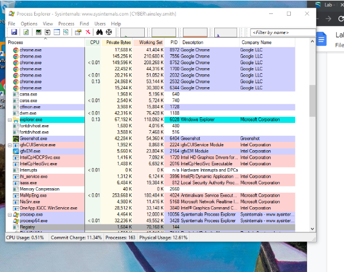Open the Options menu
344x272 pixels.
pyautogui.click(x=29, y=23)
